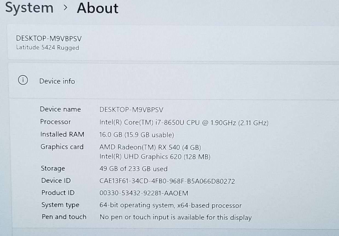Click the Device name label
Viewport: 339px width, 236px height.
coord(60,109)
